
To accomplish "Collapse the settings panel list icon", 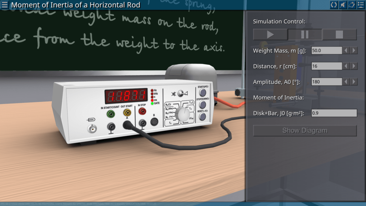I will (x=361, y=5).
